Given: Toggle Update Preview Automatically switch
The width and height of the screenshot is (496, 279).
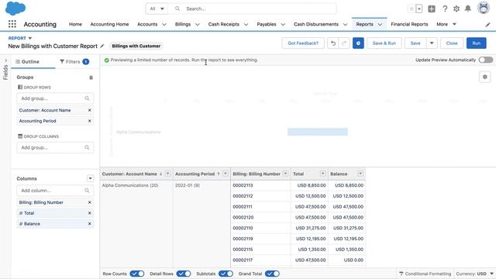Looking at the screenshot, I should tap(486, 60).
